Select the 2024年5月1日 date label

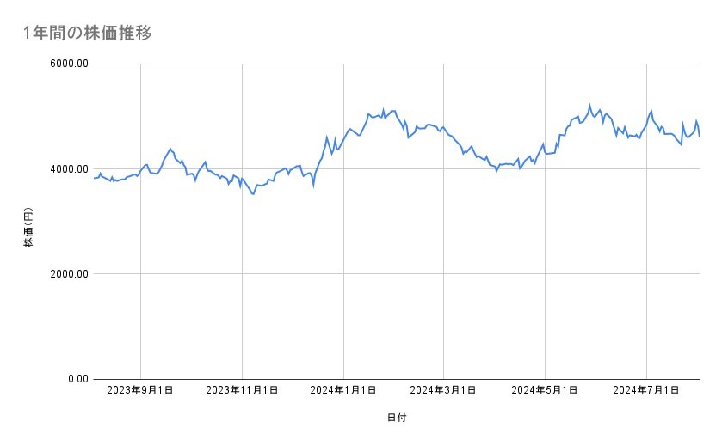point(545,390)
